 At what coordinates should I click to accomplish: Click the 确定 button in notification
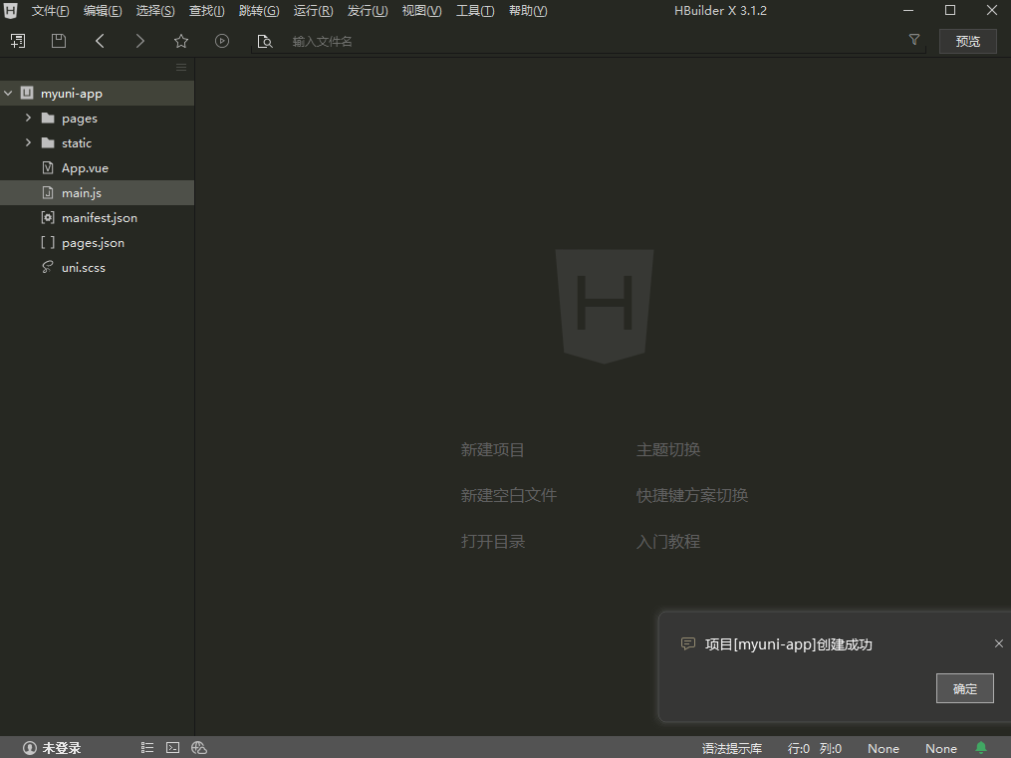964,688
